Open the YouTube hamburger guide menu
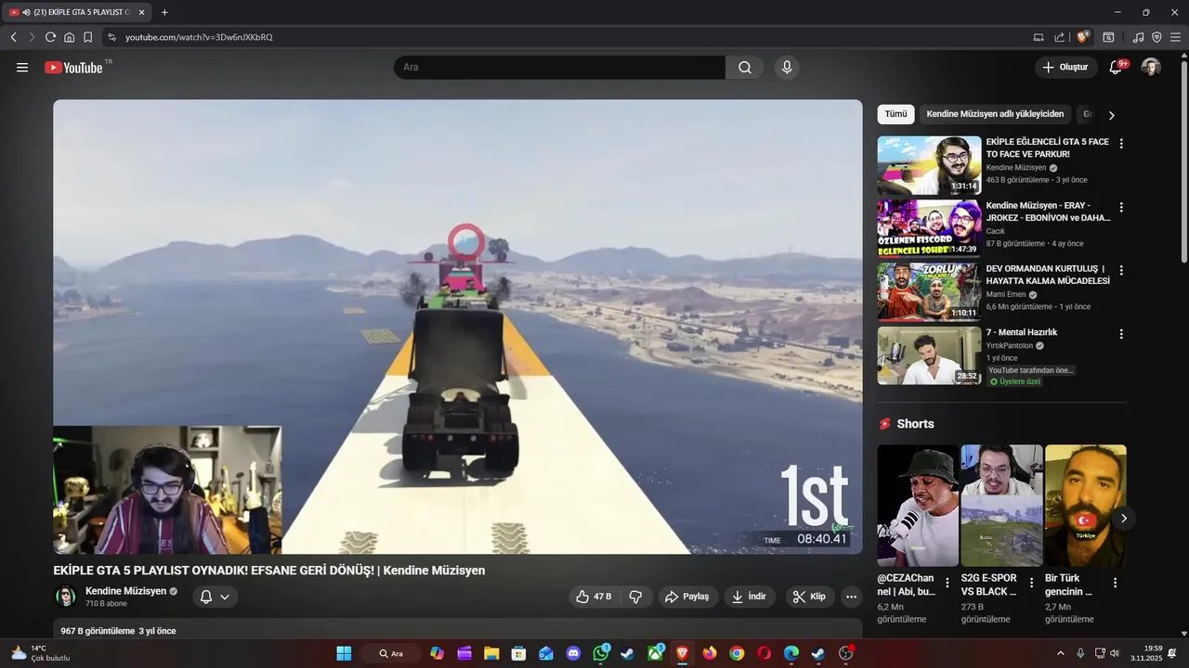The height and width of the screenshot is (668, 1189). pyautogui.click(x=22, y=67)
